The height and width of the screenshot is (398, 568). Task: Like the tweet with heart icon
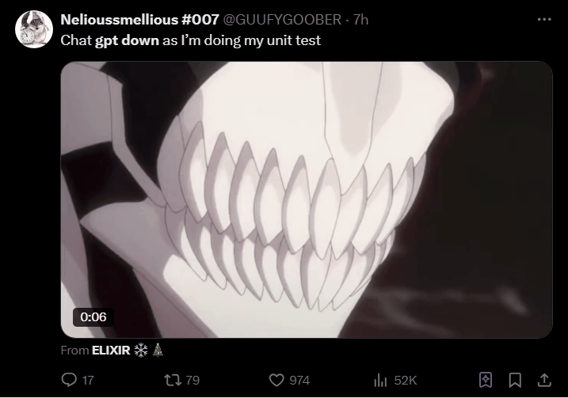276,381
